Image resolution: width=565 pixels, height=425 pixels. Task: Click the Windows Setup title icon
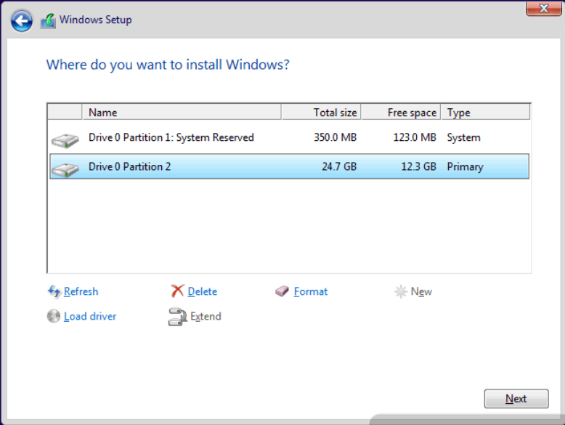coord(48,20)
